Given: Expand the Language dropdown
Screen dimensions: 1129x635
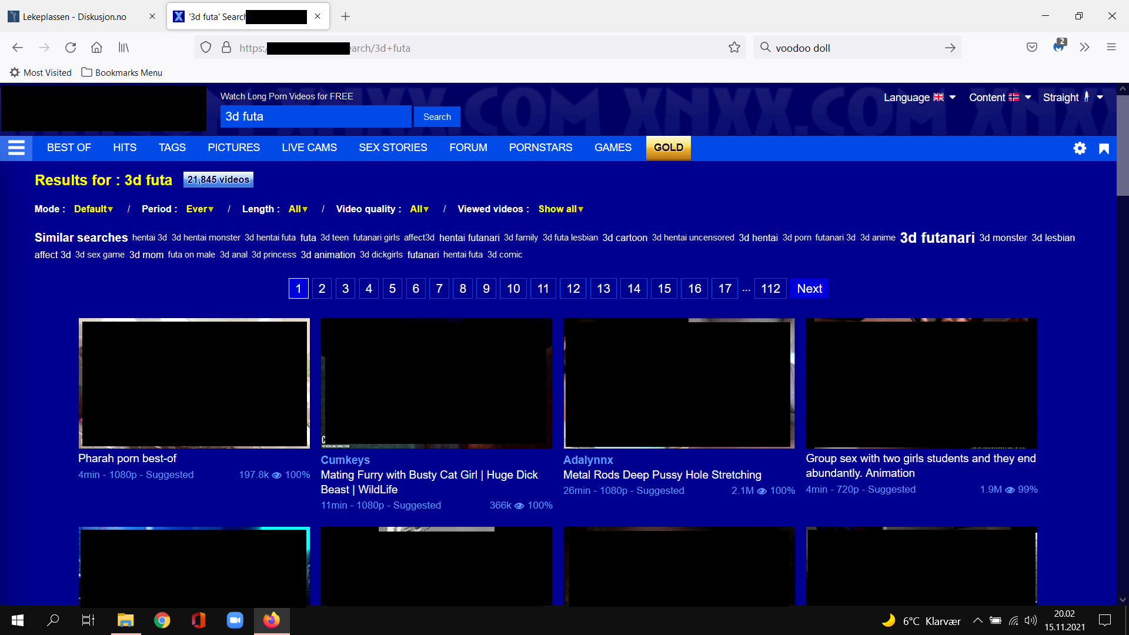Looking at the screenshot, I should point(920,98).
